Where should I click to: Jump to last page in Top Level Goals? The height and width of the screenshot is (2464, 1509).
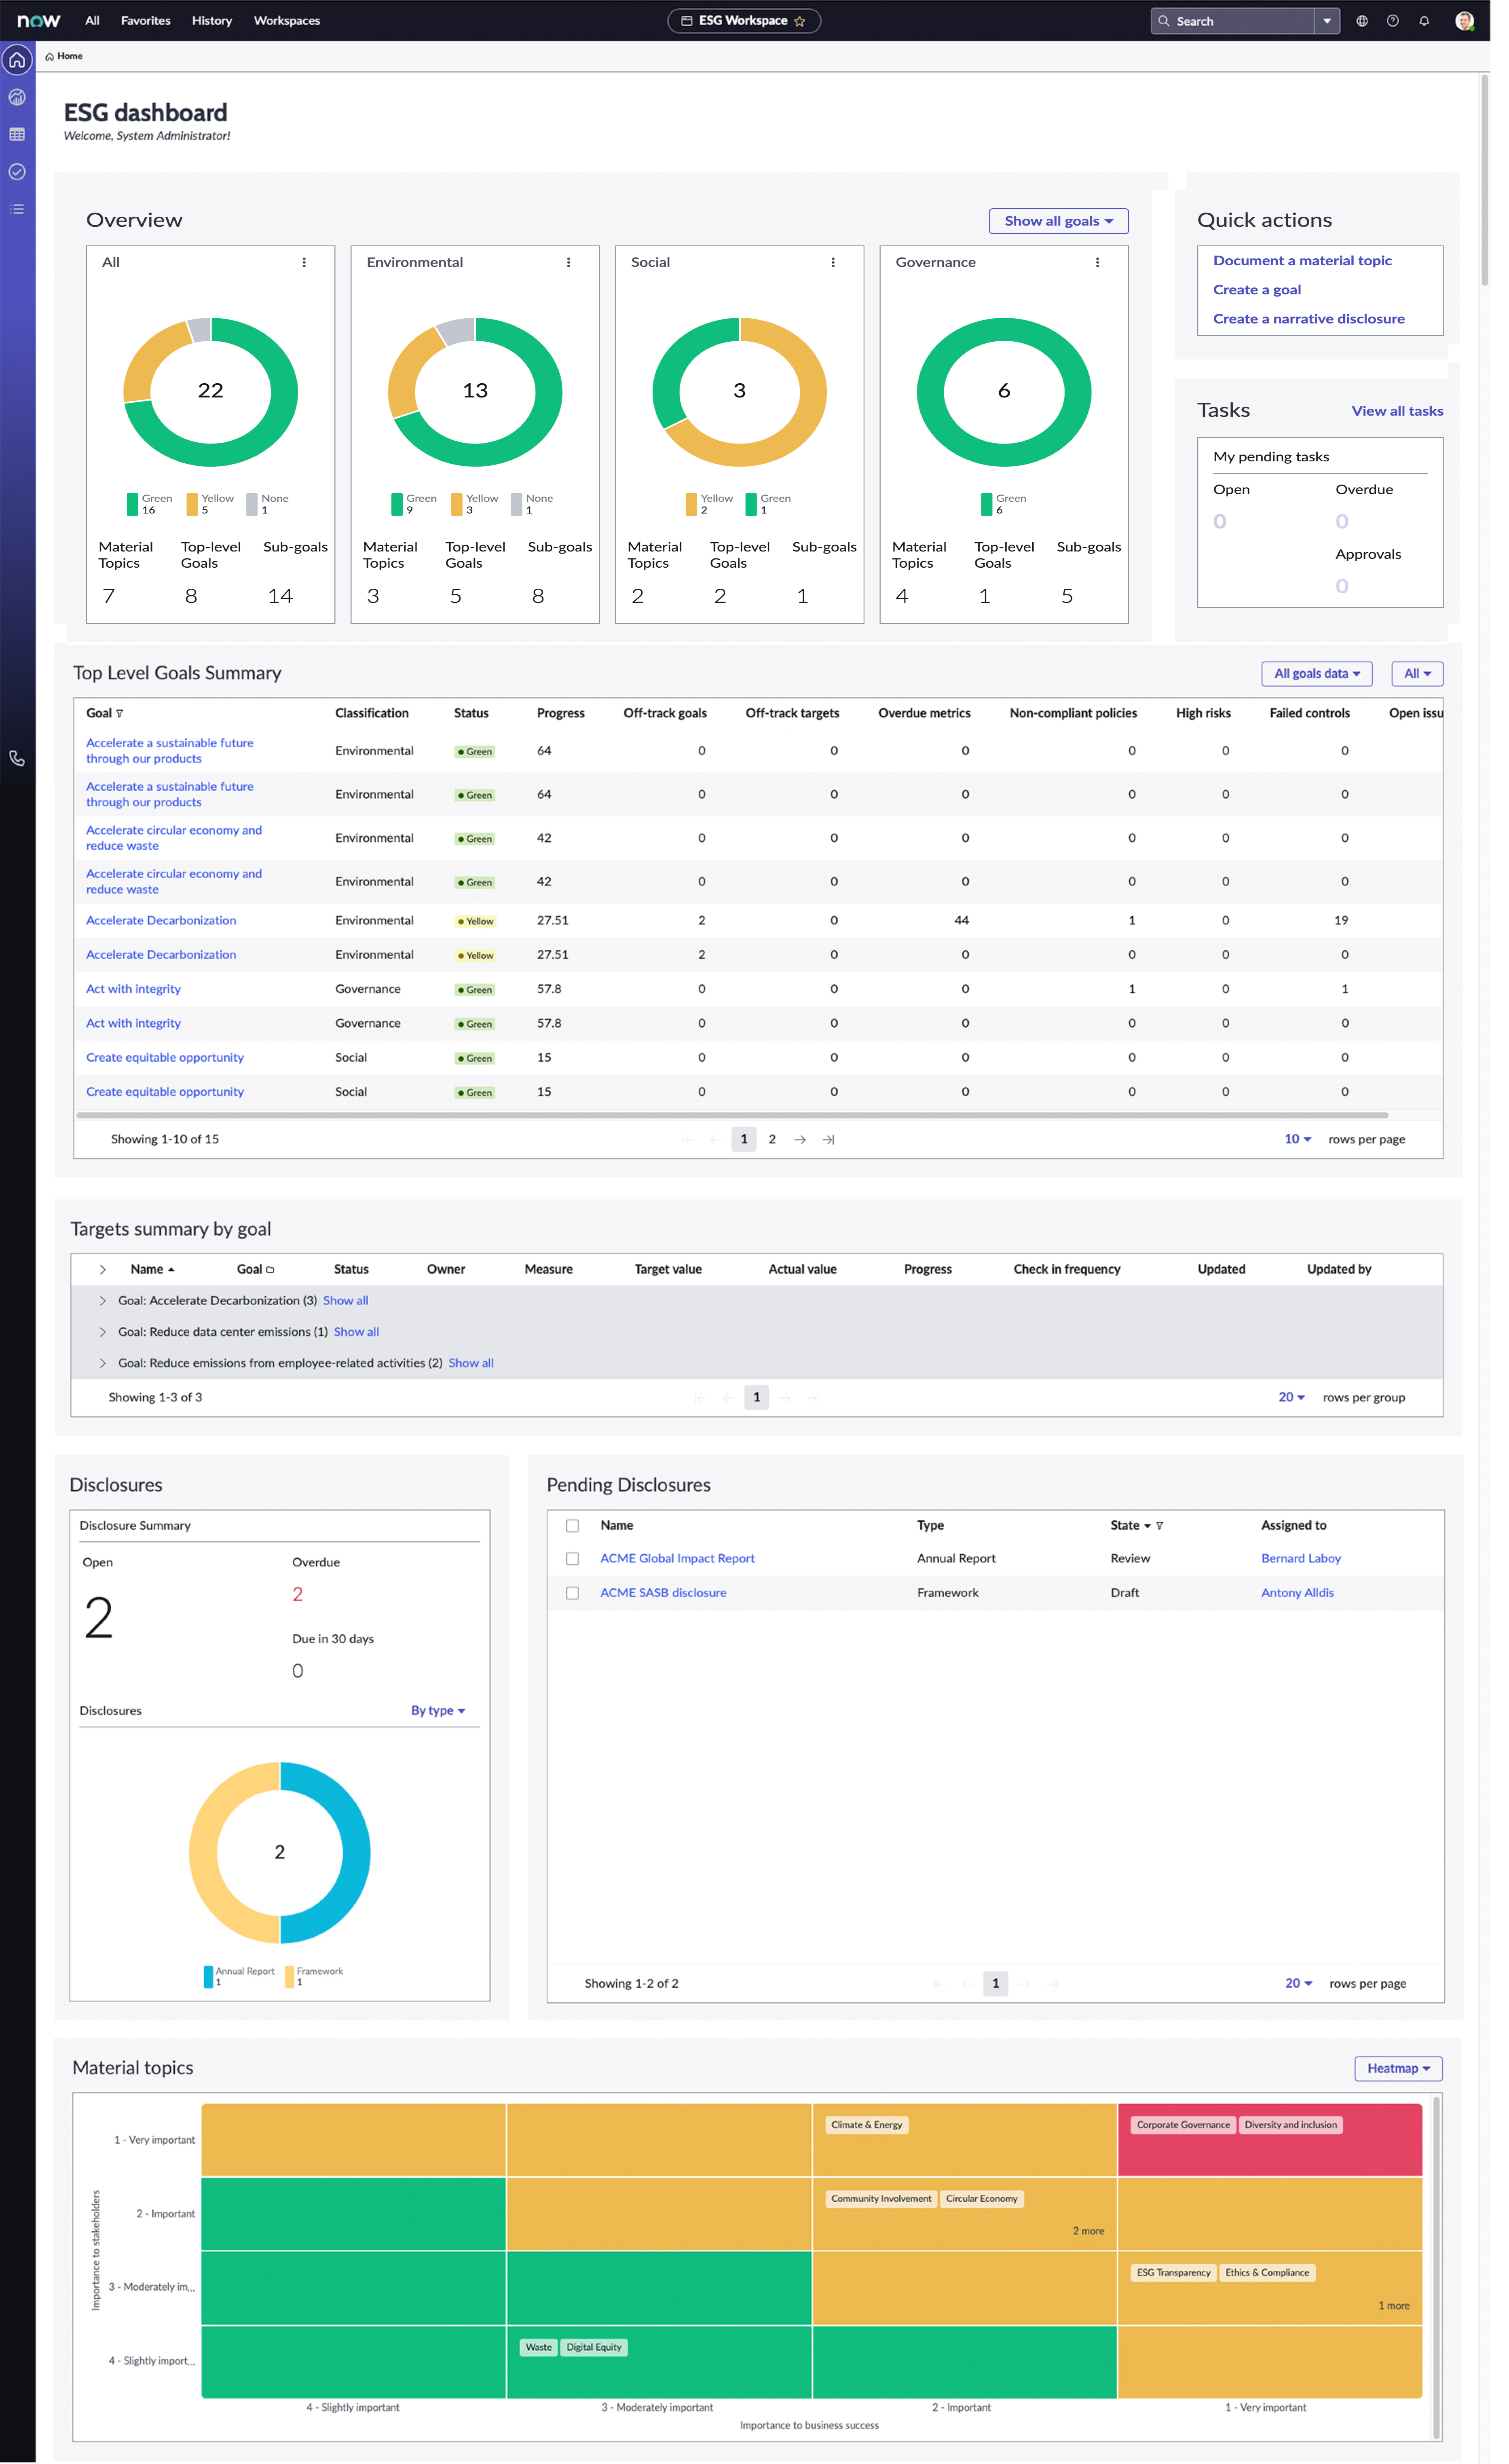click(828, 1139)
